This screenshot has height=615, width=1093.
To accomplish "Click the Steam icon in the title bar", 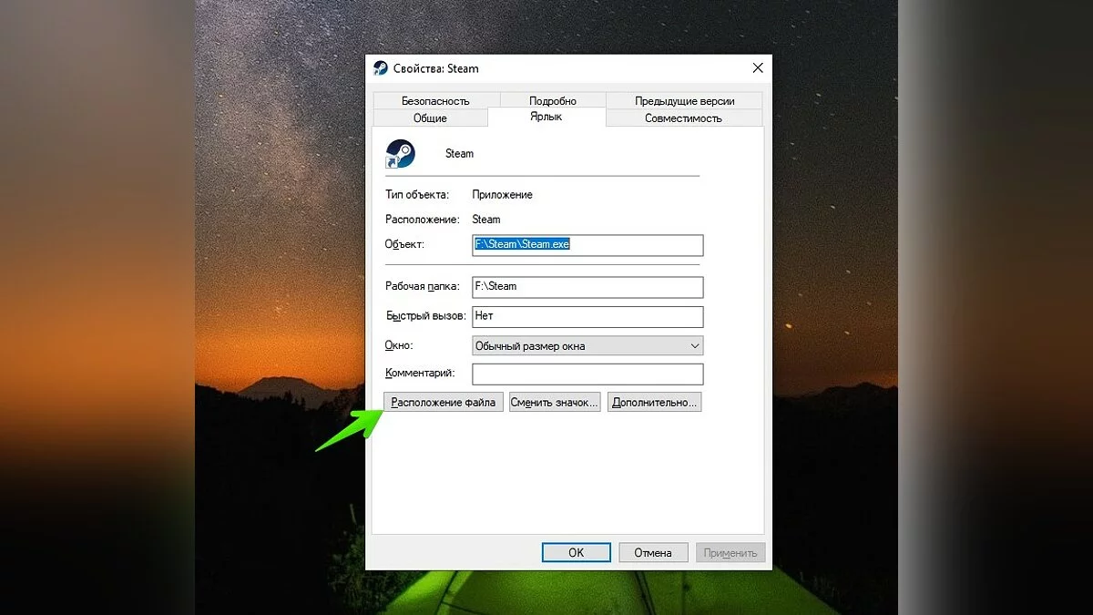I will [381, 68].
